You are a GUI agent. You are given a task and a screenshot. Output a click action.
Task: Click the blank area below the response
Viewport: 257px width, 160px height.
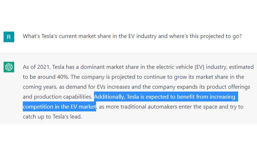click(128, 142)
